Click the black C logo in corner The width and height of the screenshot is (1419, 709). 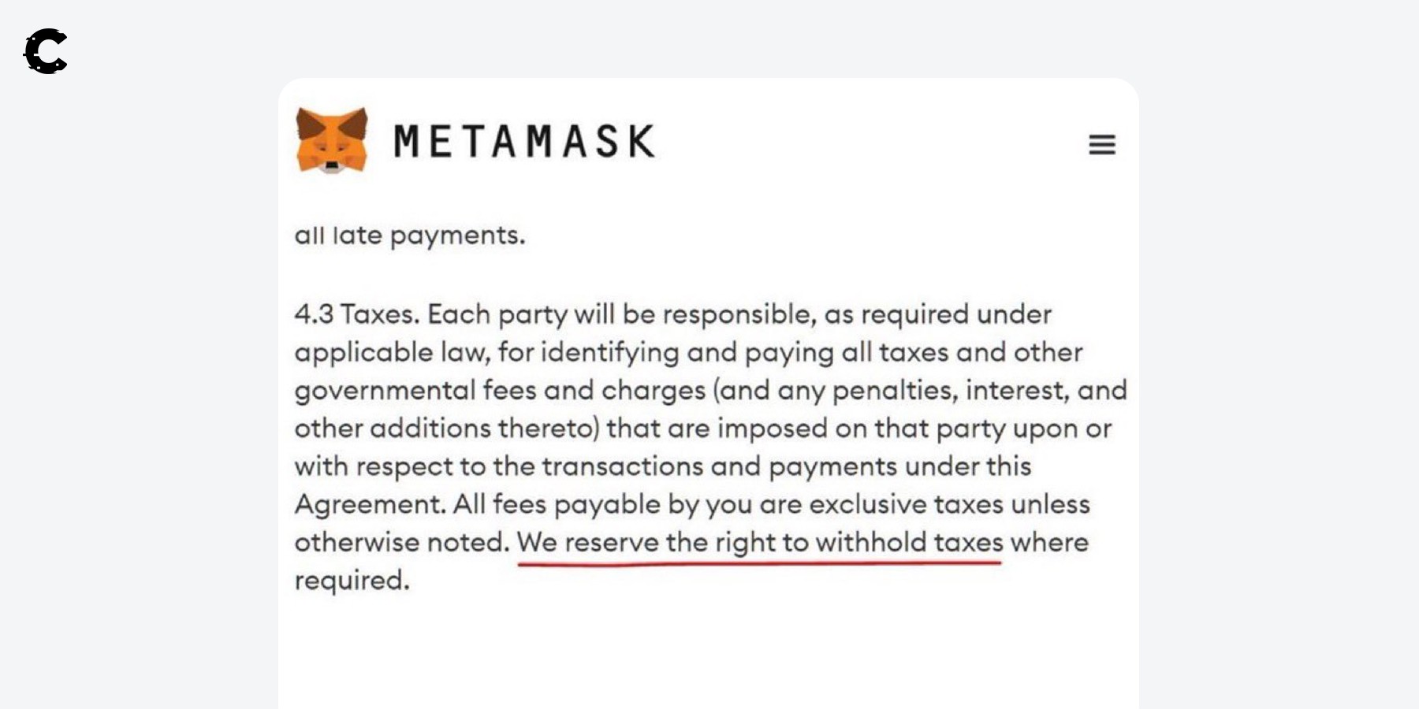[x=46, y=51]
